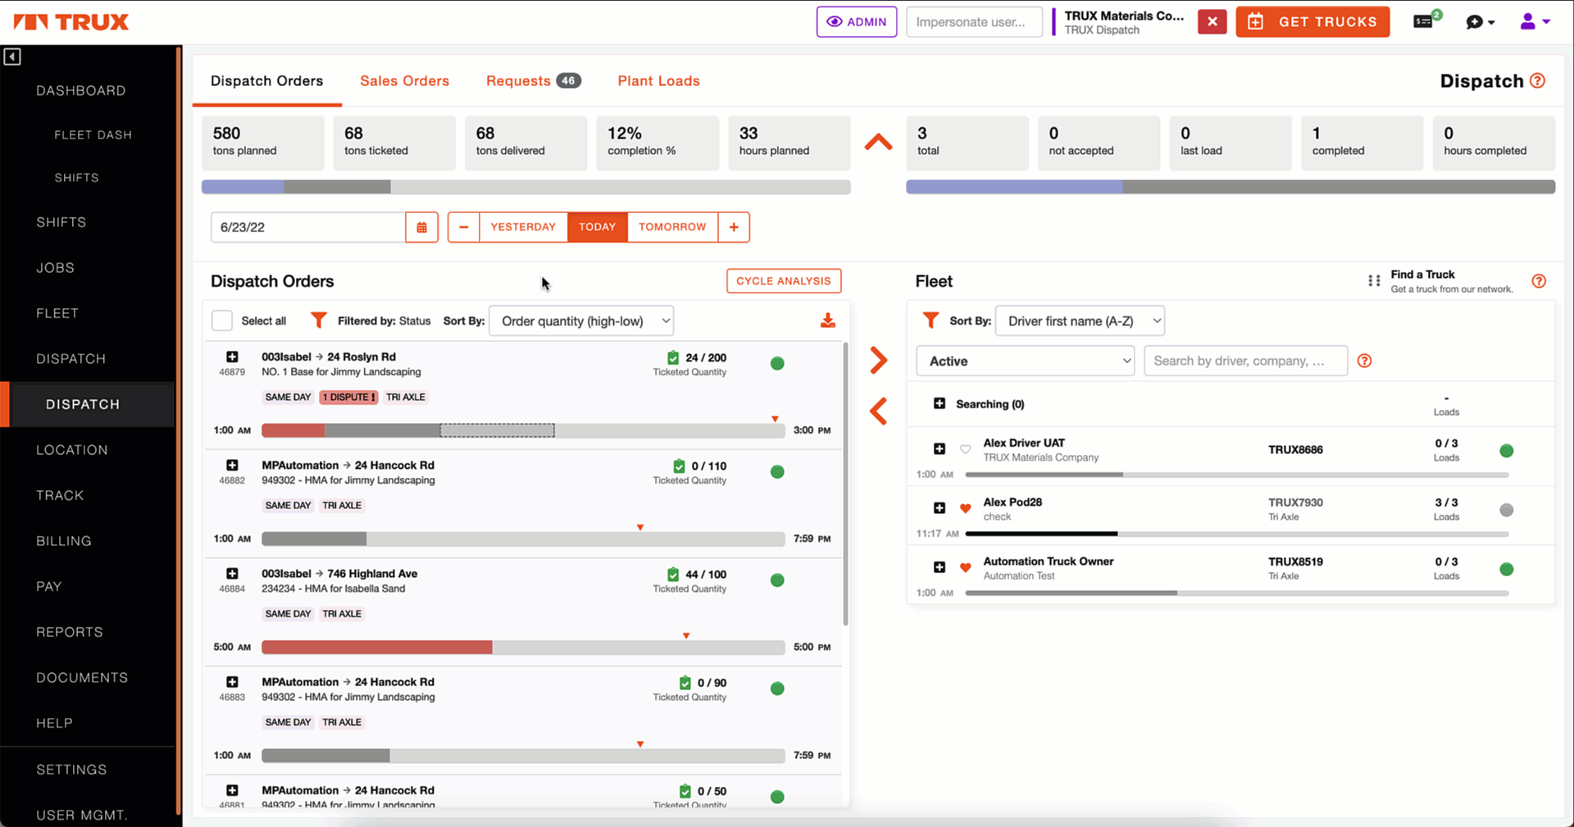Click the TRUX logo
The height and width of the screenshot is (827, 1574).
pyautogui.click(x=72, y=22)
